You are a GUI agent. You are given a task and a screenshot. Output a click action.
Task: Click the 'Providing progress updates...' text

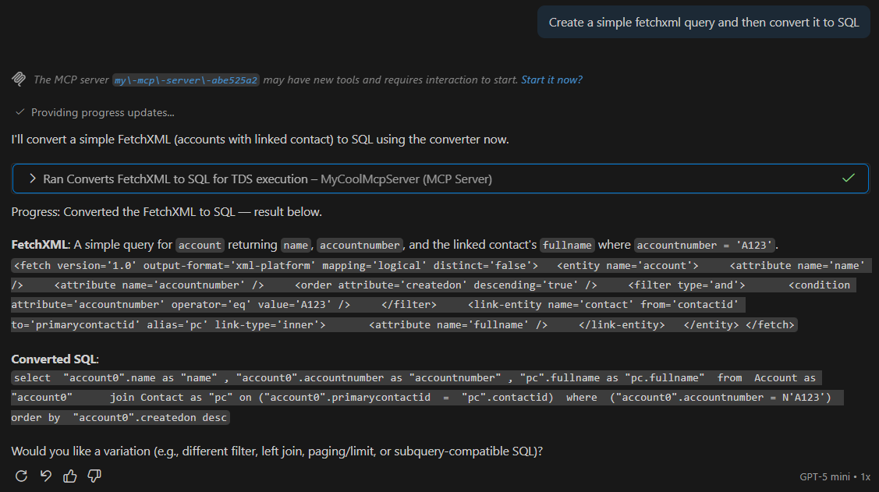point(102,112)
